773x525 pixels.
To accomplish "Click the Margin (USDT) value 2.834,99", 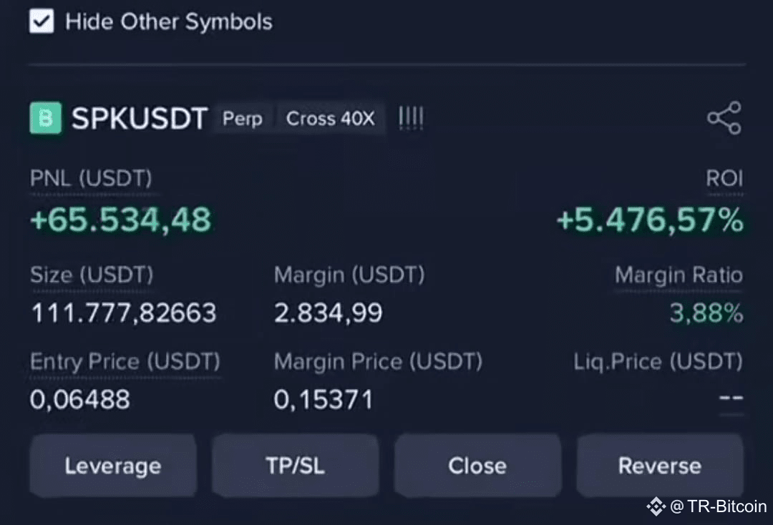I will click(x=329, y=313).
